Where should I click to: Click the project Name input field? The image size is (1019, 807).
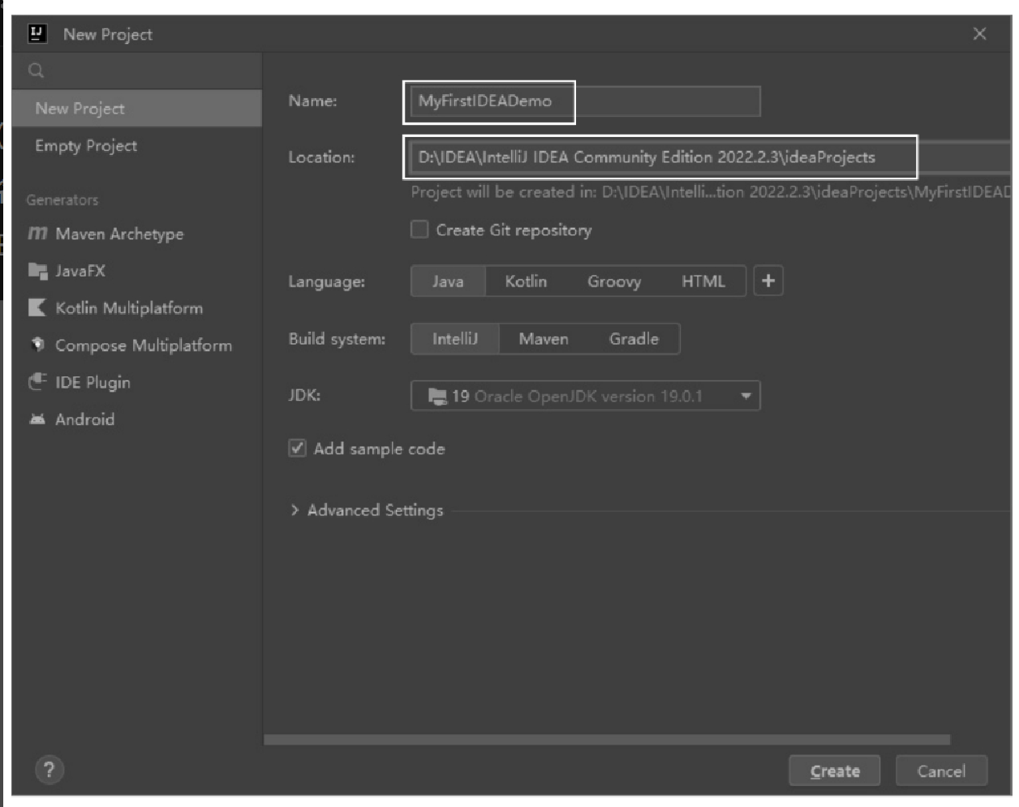585,101
